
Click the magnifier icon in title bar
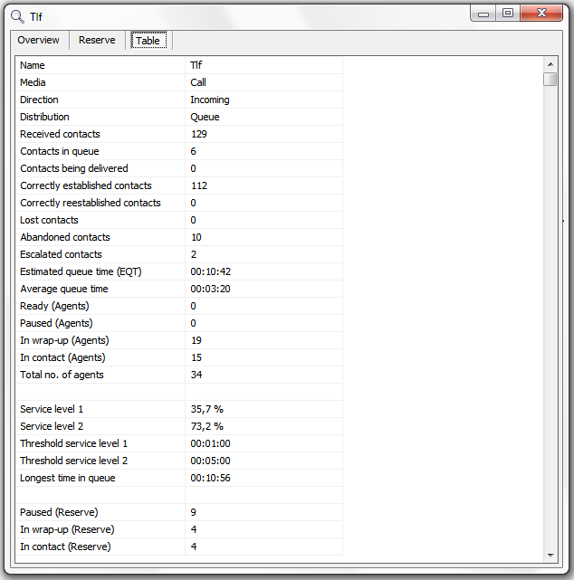[17, 15]
